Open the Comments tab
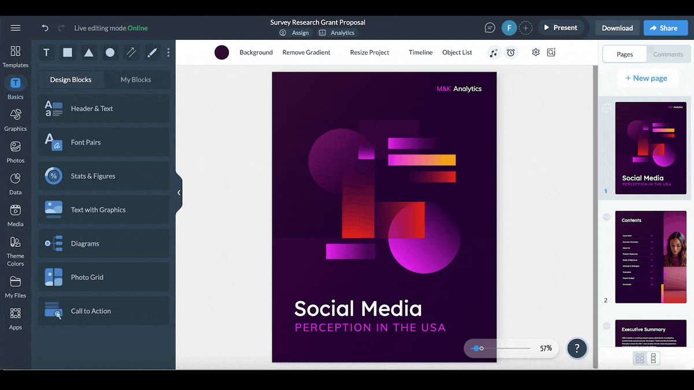Viewport: 694px width, 390px height. point(668,54)
